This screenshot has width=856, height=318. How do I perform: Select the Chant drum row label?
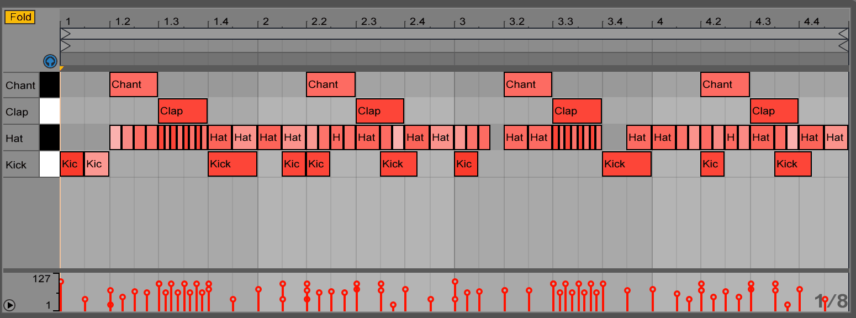click(x=20, y=86)
